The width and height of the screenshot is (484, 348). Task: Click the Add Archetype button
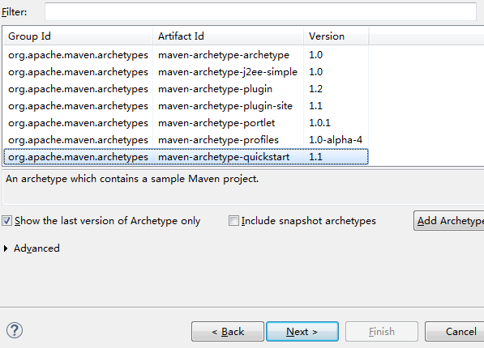point(449,221)
